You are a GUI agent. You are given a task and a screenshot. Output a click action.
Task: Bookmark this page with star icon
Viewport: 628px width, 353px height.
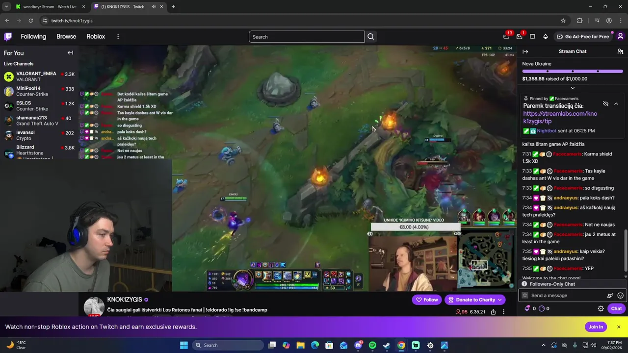pos(563,21)
